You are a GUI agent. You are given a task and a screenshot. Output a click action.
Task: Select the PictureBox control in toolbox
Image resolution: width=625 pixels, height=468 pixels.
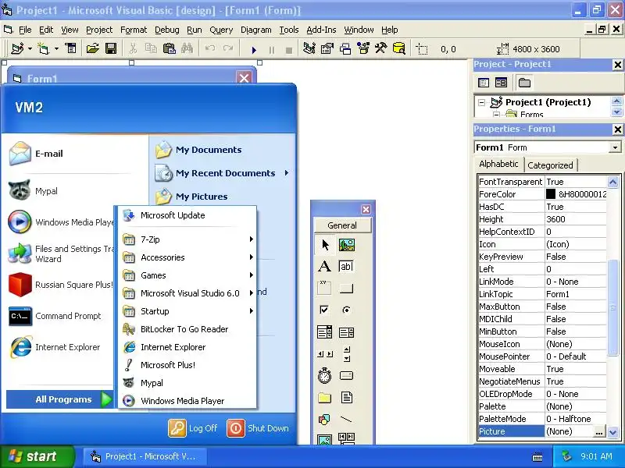(346, 245)
